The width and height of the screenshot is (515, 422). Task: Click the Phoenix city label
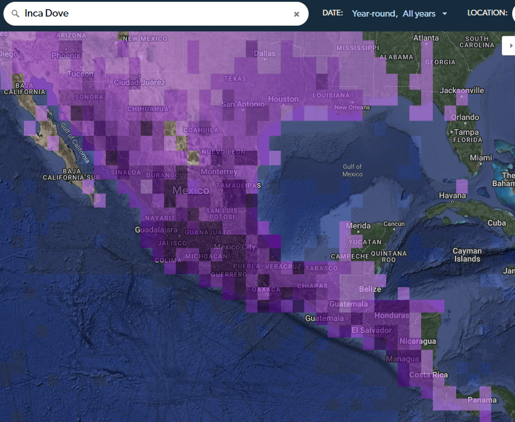coord(66,55)
